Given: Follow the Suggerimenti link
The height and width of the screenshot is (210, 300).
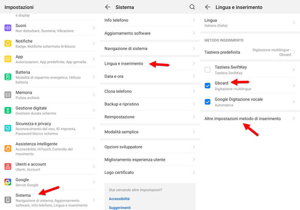Looking at the screenshot, I should 120,207.
